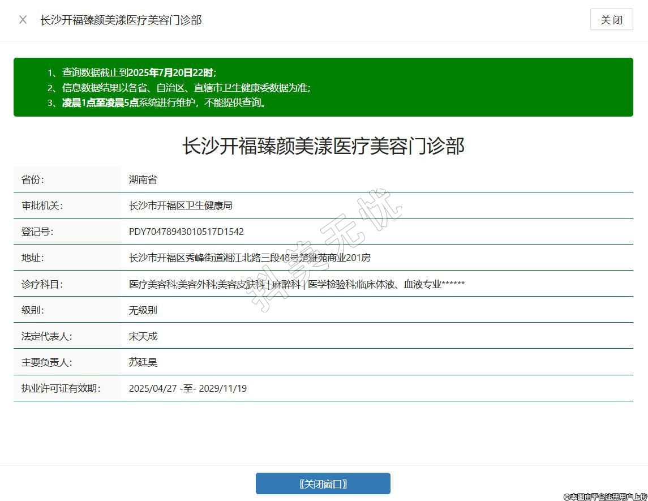Click the clinic address text in 地址 row

point(250,258)
